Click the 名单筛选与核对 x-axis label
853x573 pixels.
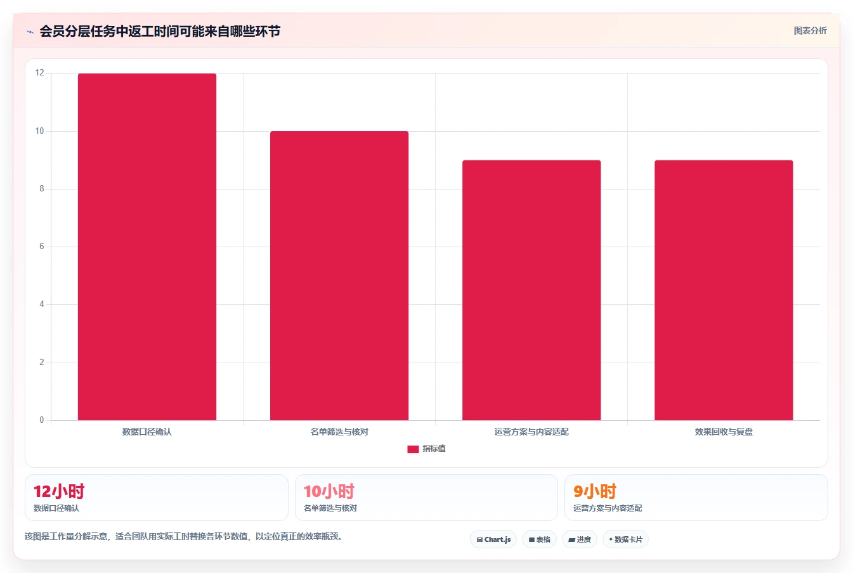[x=339, y=432]
